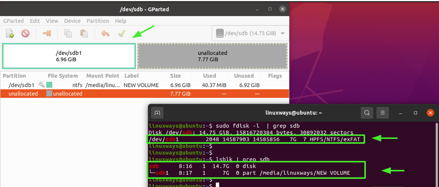Click the Copy partition toolbar icon
Image resolution: width=439 pixels, height=187 pixels.
tap(68, 34)
